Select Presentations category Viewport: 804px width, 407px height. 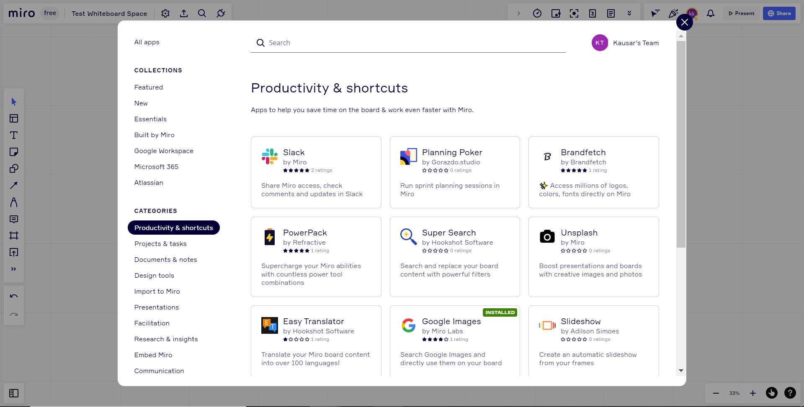pos(157,307)
